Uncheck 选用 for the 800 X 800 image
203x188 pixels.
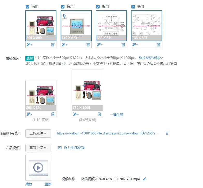(x=27, y=7)
